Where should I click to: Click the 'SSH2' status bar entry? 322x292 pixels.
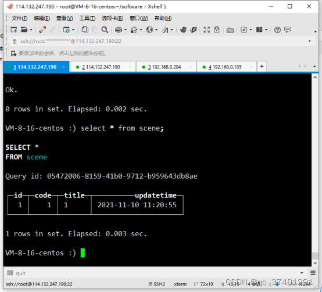pyautogui.click(x=157, y=284)
